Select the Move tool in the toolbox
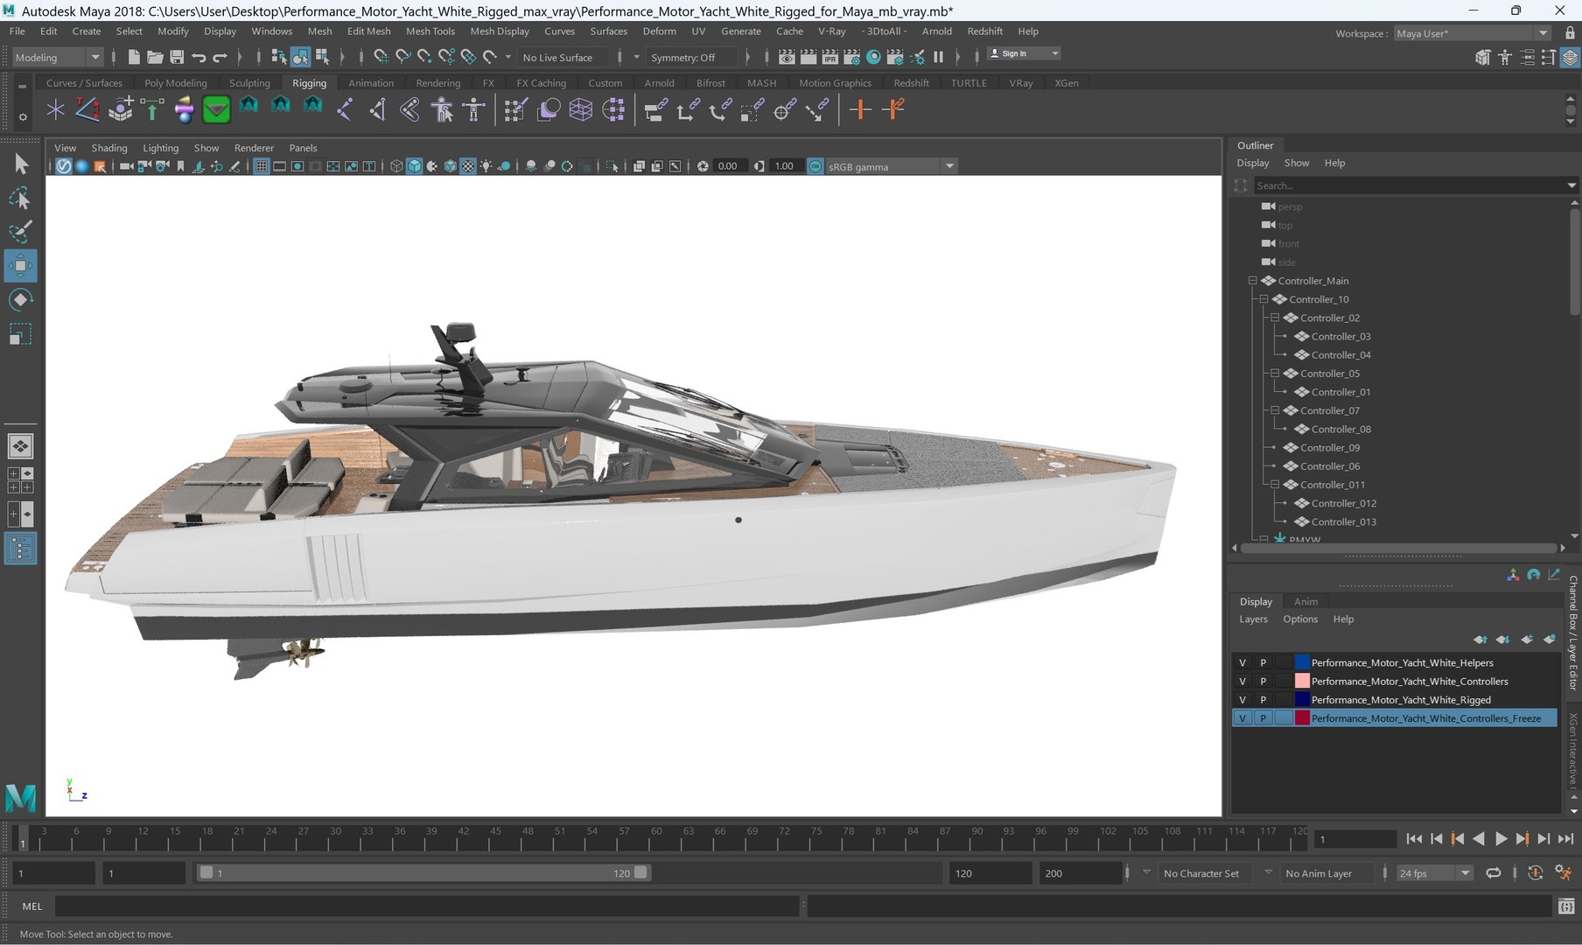 (x=20, y=266)
